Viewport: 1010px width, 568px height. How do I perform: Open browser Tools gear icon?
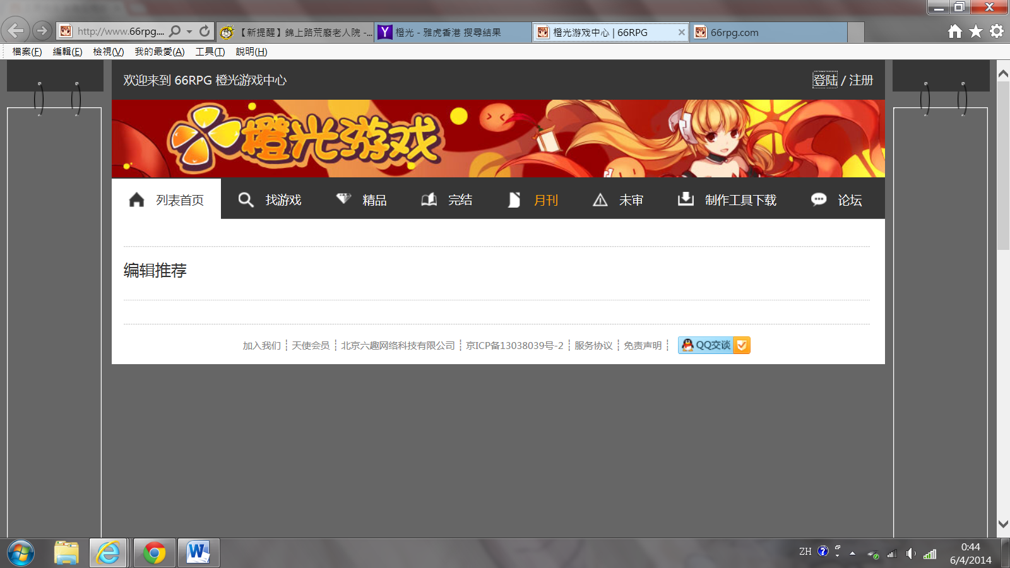997,31
